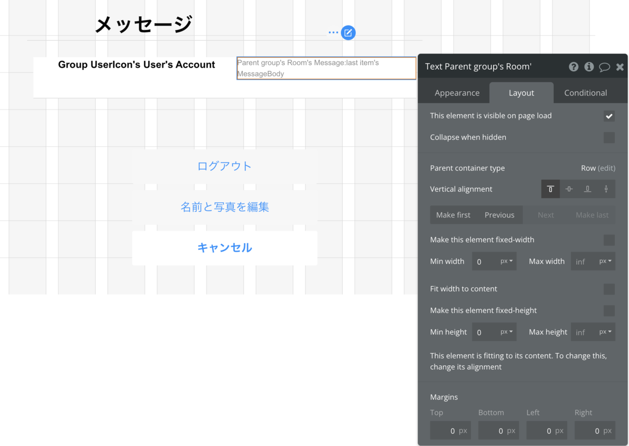Screen dimensions: 629x446
Task: Open the three-dot options beside edit icon
Action: [x=333, y=32]
